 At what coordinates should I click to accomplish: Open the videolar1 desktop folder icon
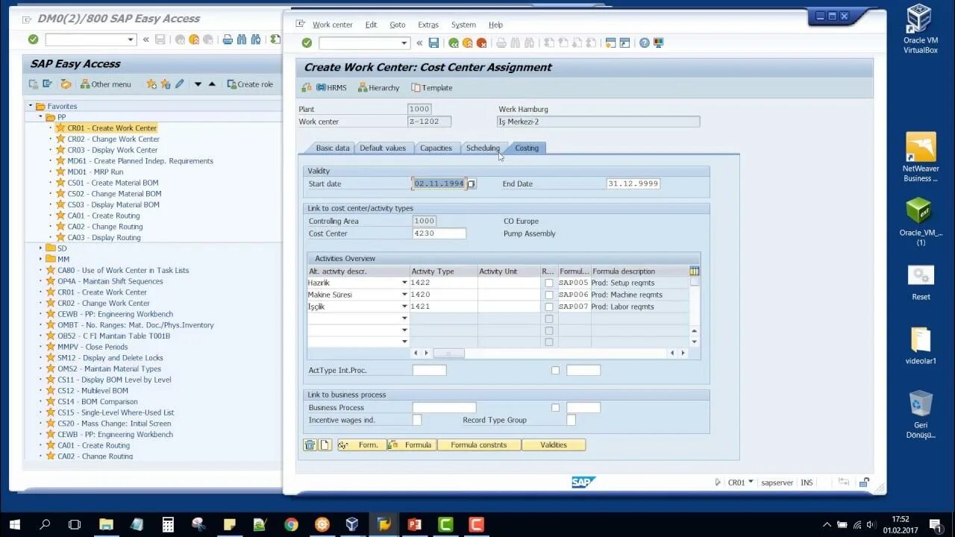point(921,346)
